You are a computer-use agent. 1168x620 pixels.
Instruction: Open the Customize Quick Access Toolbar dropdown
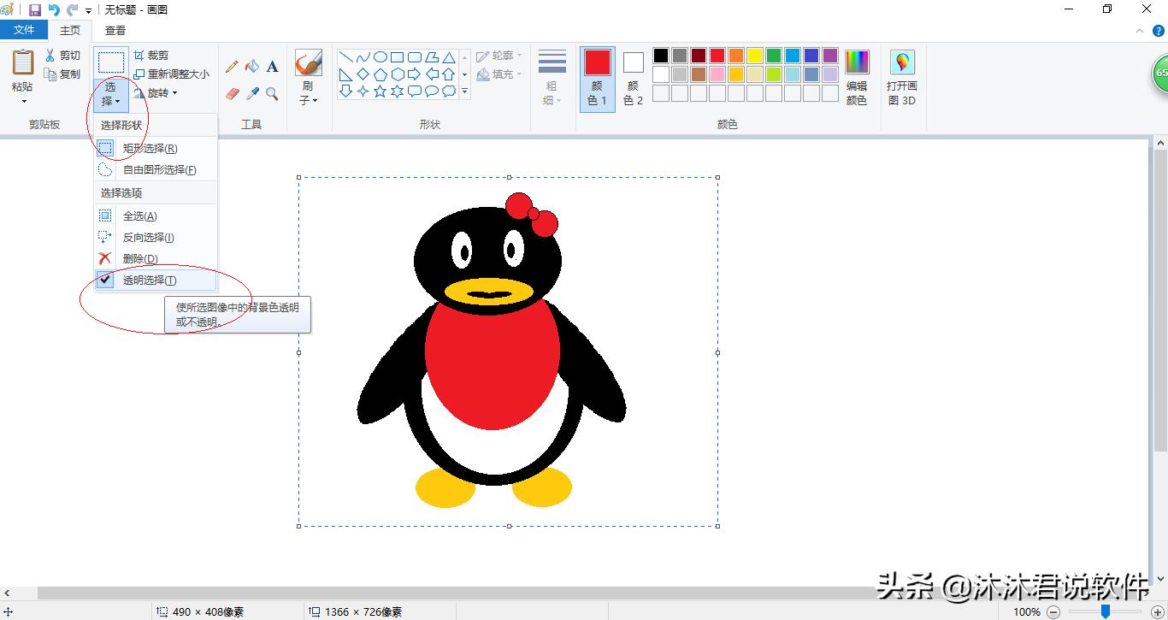tap(89, 10)
